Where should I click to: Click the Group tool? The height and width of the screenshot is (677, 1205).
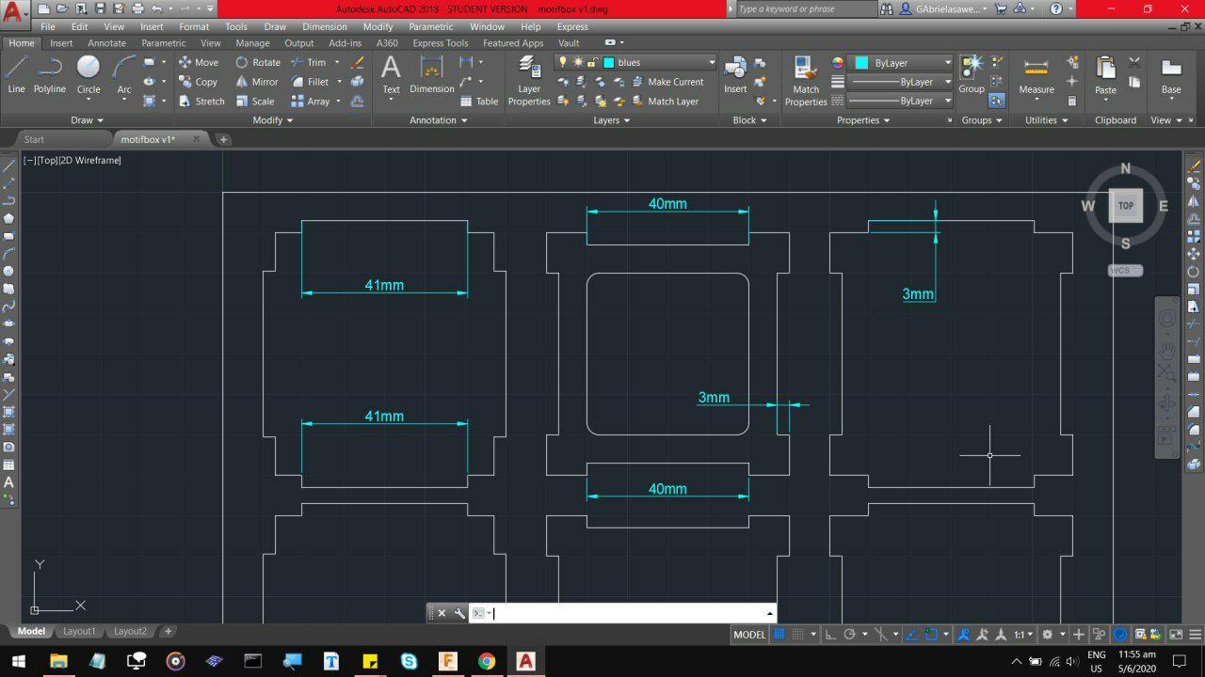pyautogui.click(x=972, y=74)
